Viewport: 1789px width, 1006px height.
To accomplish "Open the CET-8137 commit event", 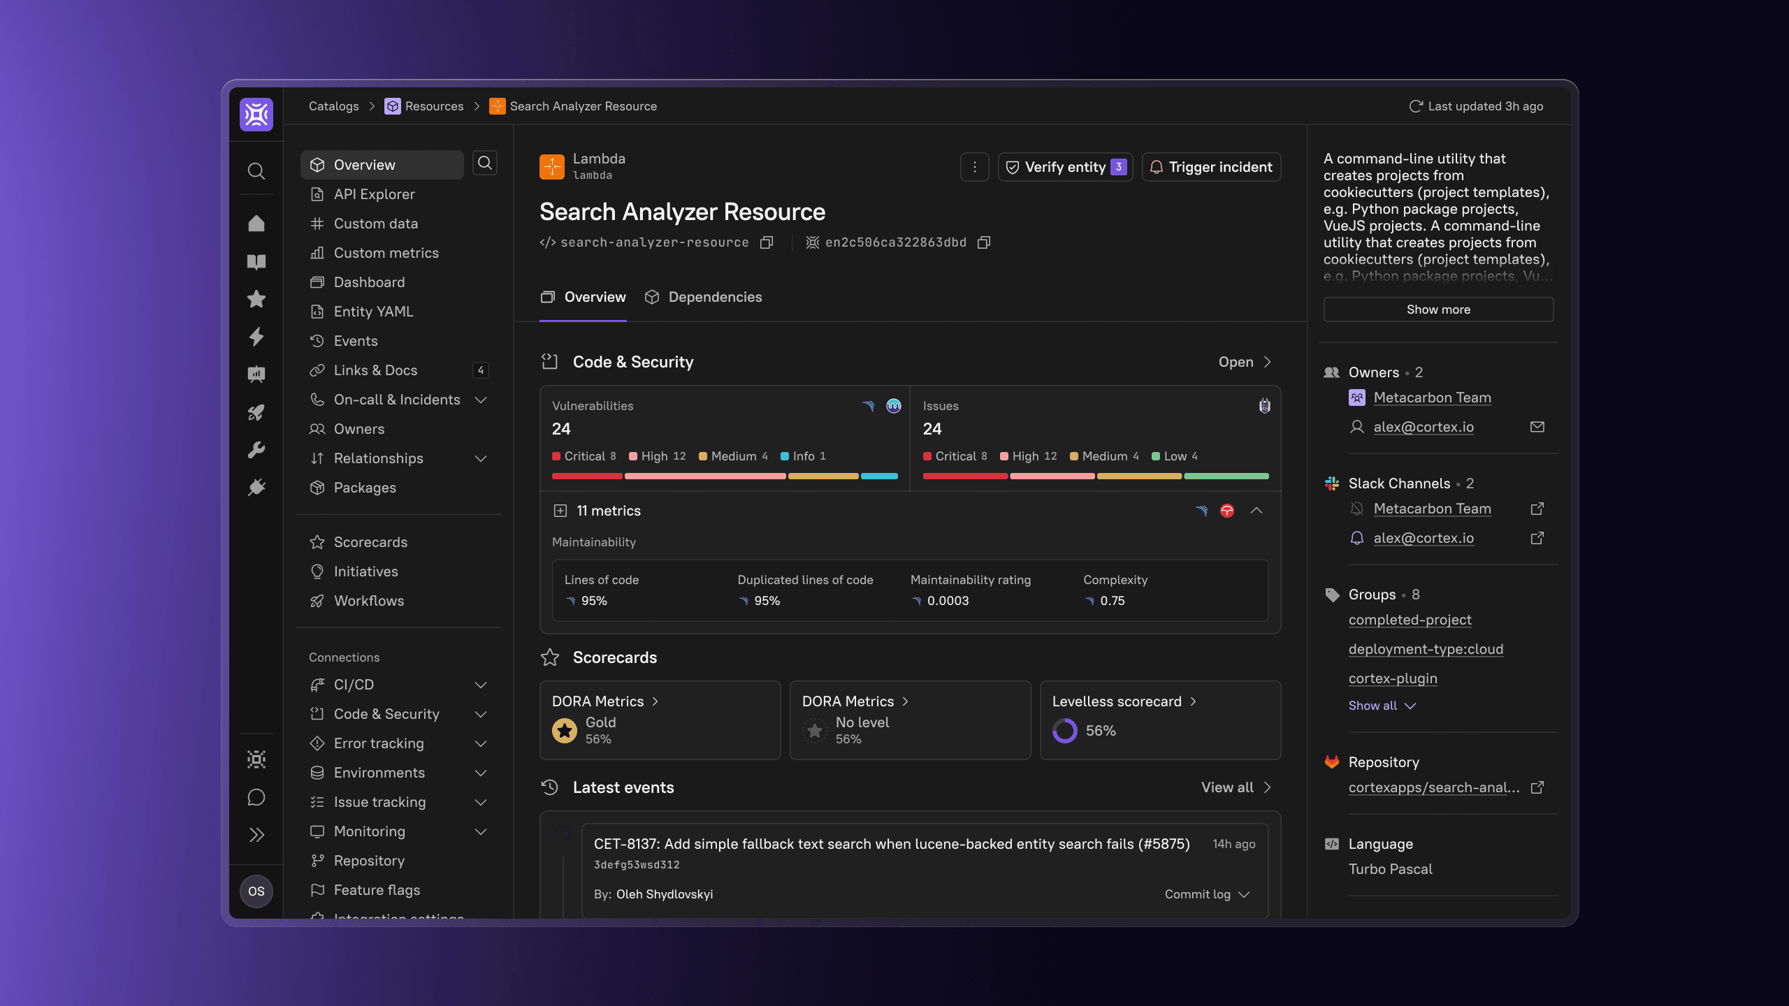I will click(x=925, y=870).
